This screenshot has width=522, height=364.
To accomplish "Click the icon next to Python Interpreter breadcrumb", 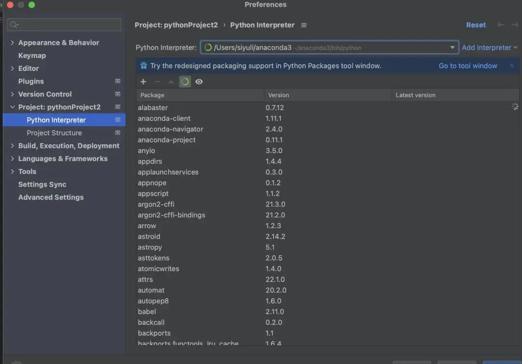I will [304, 25].
